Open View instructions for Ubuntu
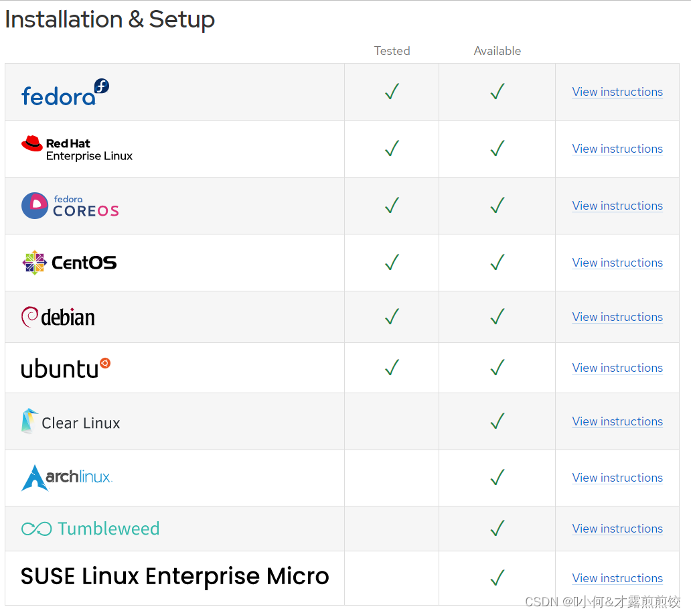 (x=617, y=368)
